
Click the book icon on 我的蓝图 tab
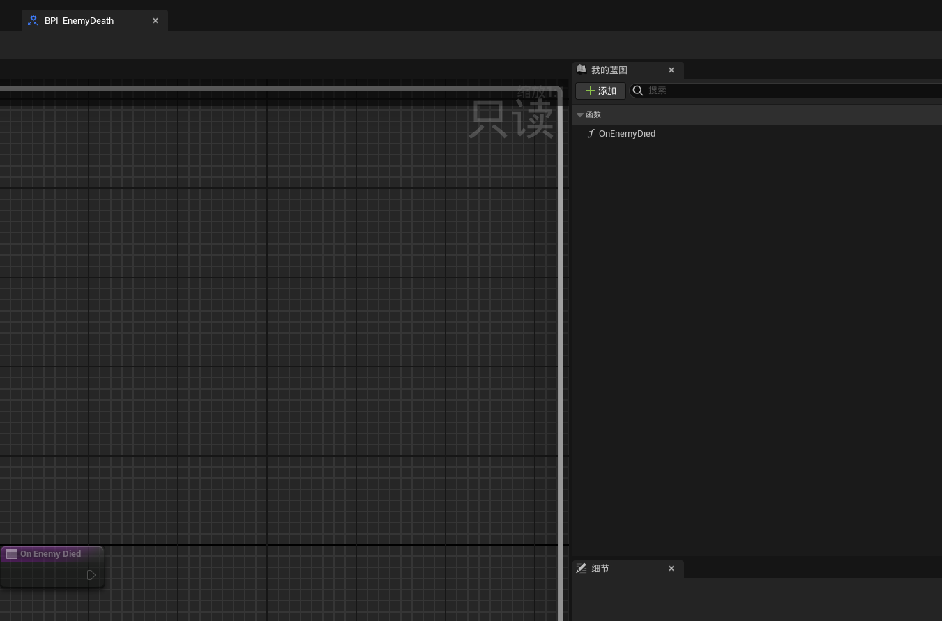click(x=582, y=70)
